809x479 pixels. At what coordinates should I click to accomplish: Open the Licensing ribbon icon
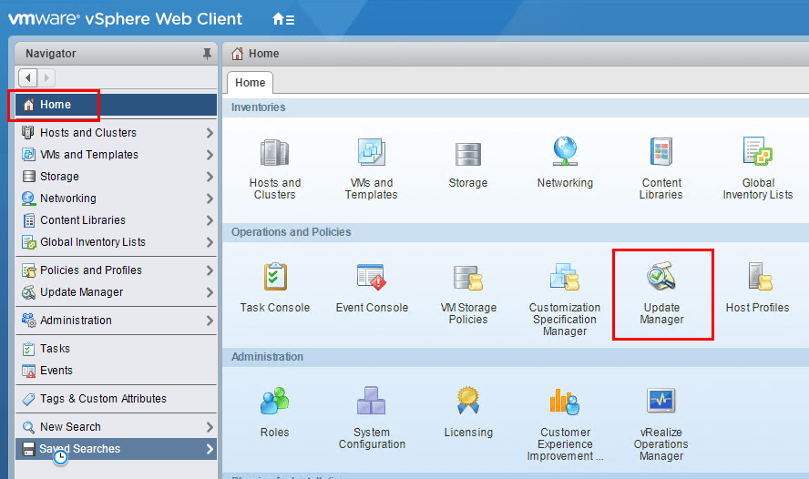pos(468,400)
